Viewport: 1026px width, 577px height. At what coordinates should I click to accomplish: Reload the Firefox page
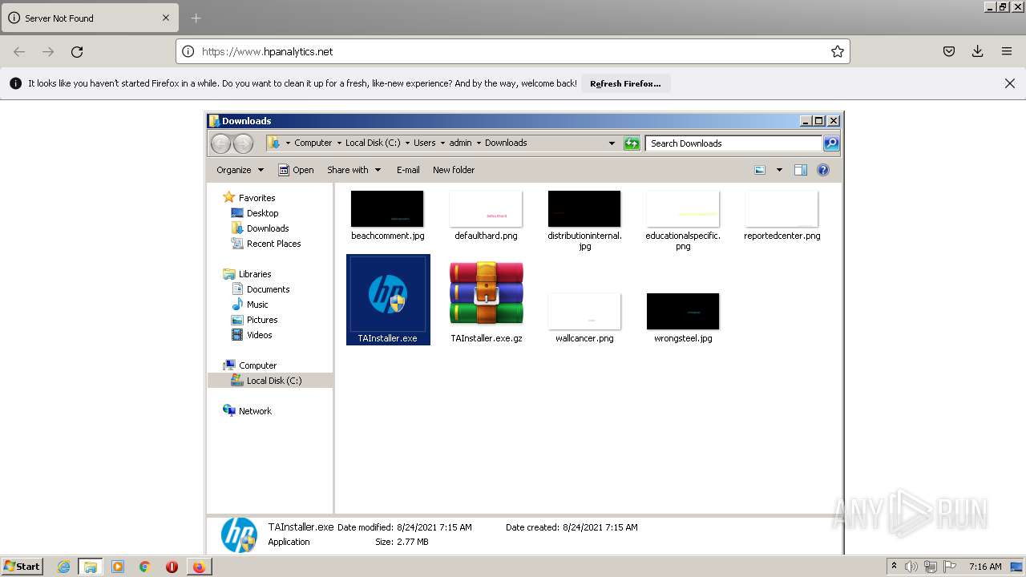click(77, 51)
